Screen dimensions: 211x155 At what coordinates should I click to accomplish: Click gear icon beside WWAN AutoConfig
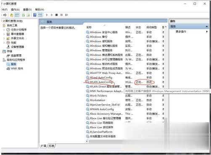pyautogui.click(x=87, y=109)
